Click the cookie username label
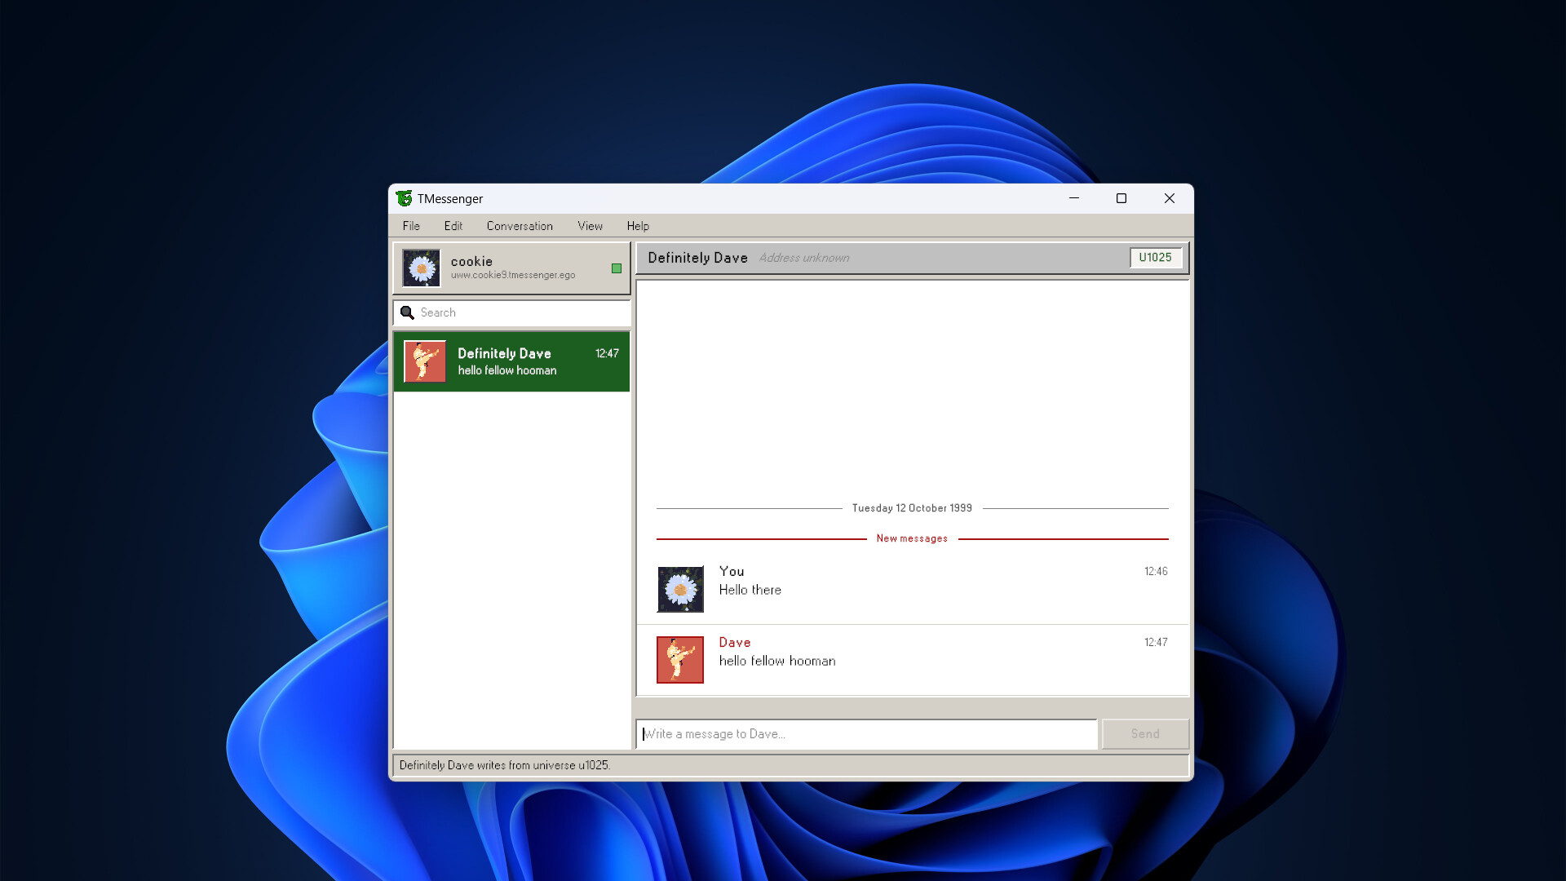Viewport: 1566px width, 881px height. [x=471, y=261]
